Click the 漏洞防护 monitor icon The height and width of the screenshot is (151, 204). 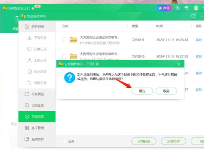[x=27, y=139]
